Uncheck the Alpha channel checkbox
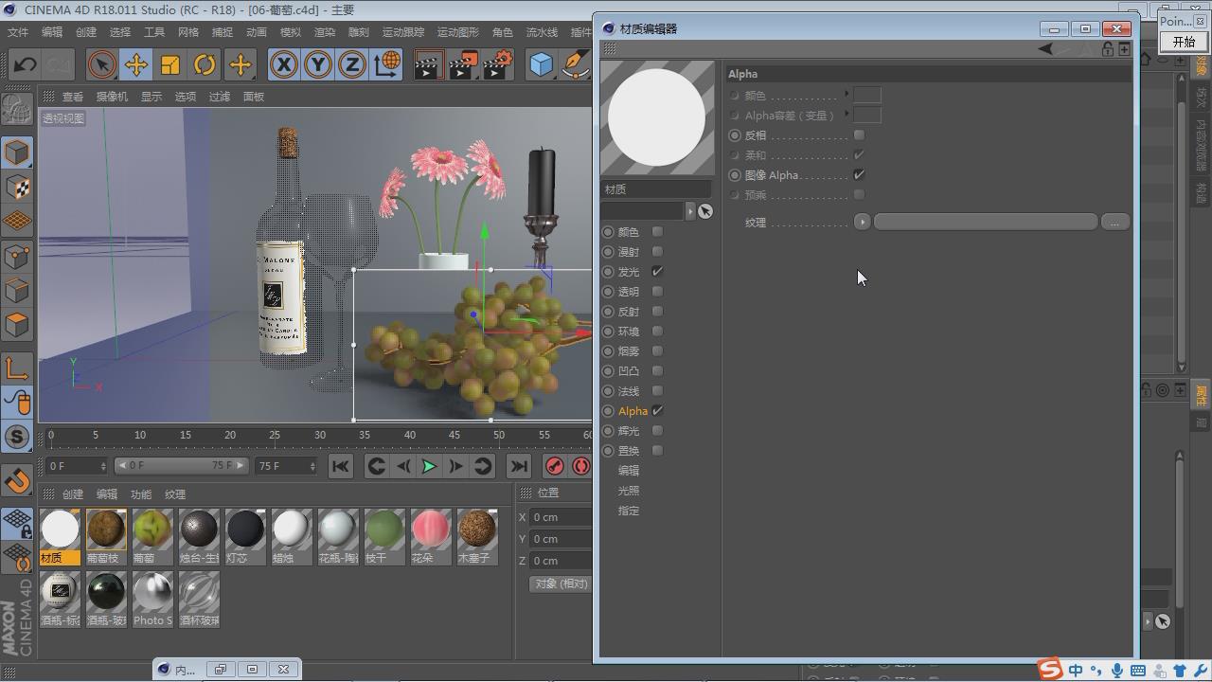 [x=657, y=411]
